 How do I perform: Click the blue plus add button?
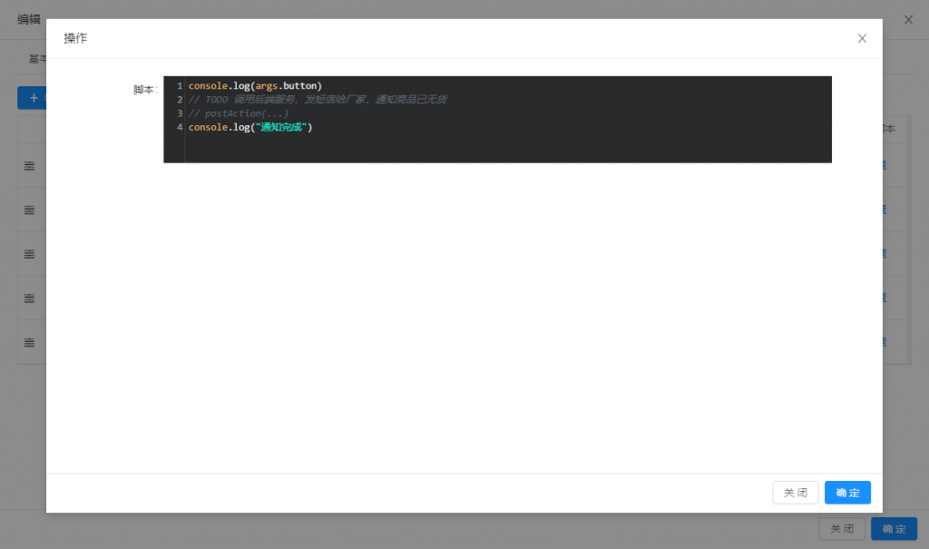click(x=33, y=97)
